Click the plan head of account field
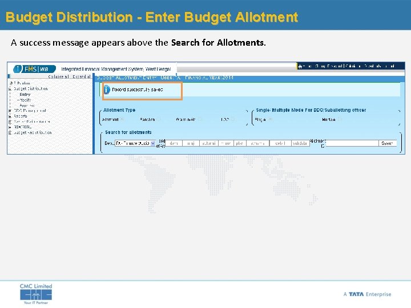 click(x=240, y=143)
